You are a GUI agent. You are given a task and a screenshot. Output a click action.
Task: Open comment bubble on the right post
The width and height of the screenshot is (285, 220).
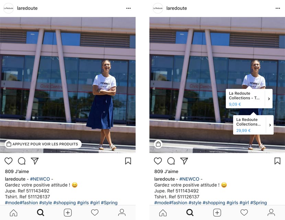click(171, 161)
